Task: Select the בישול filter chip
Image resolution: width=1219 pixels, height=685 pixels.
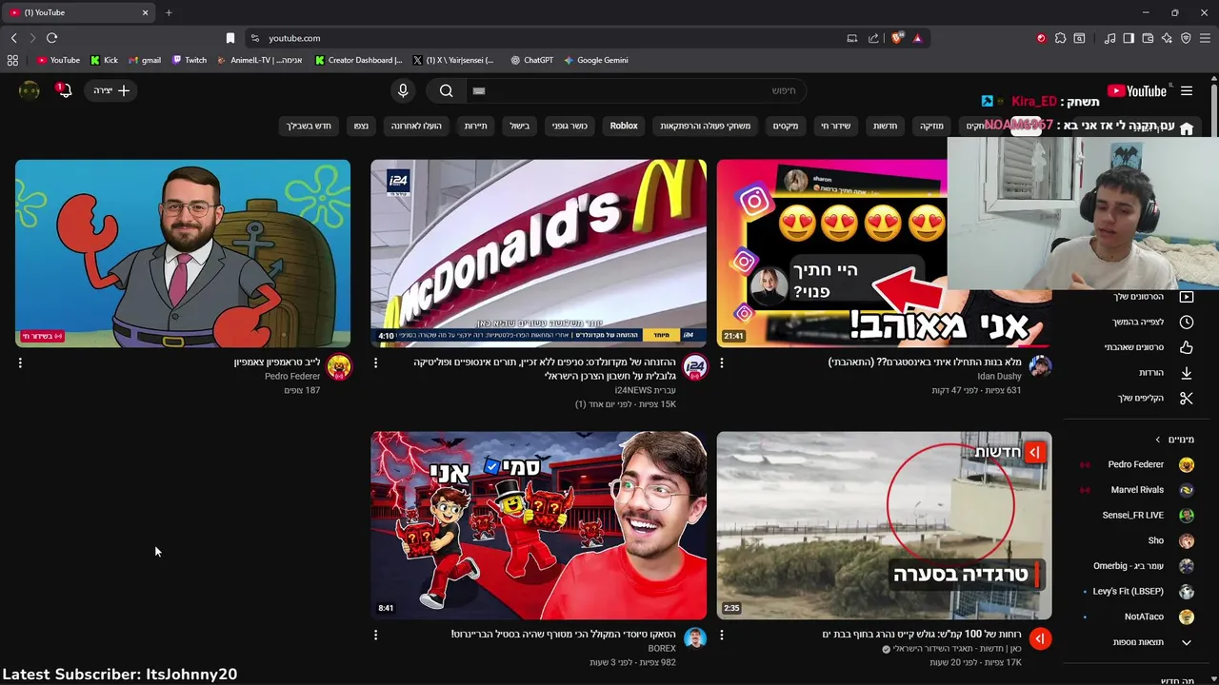Action: coord(519,126)
